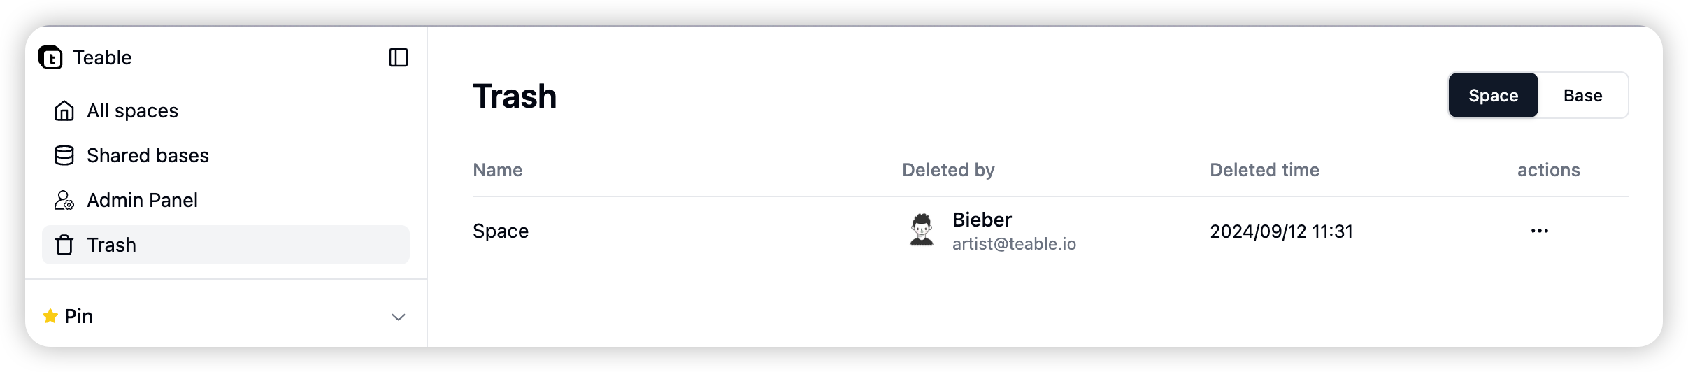The height and width of the screenshot is (372, 1688).
Task: Click the database icon for Shared bases
Action: pos(64,155)
